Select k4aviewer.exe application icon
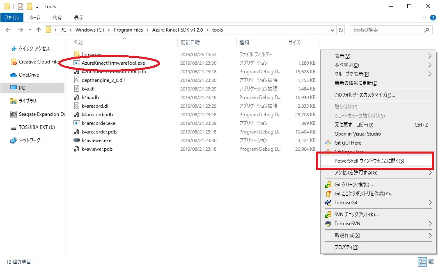 click(x=77, y=140)
